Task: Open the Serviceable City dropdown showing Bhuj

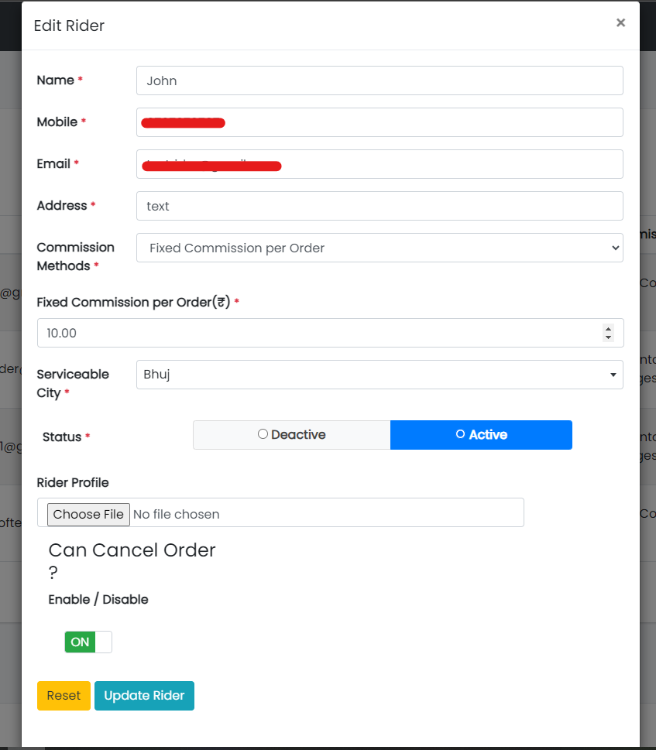Action: pyautogui.click(x=380, y=375)
